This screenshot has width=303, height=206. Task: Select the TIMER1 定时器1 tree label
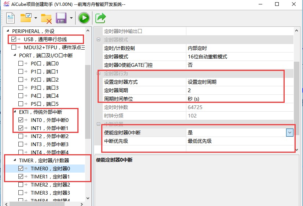tap(50, 177)
